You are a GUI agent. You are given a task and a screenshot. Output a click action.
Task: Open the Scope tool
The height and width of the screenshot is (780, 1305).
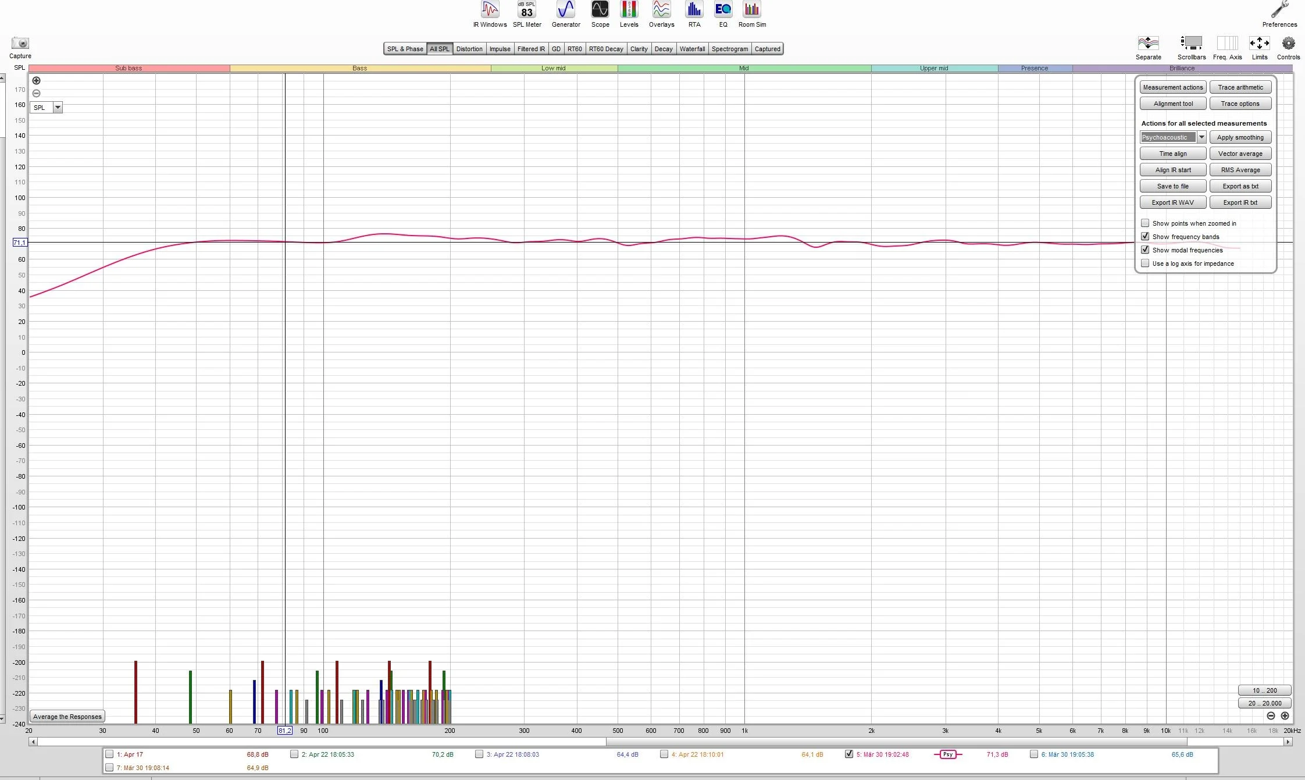600,14
